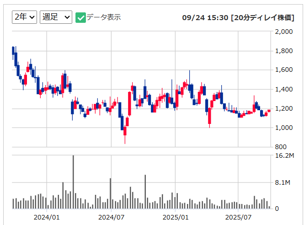This screenshot has width=304, height=225.
Task: Click the 2025/01 date axis label
Action: pos(176,217)
